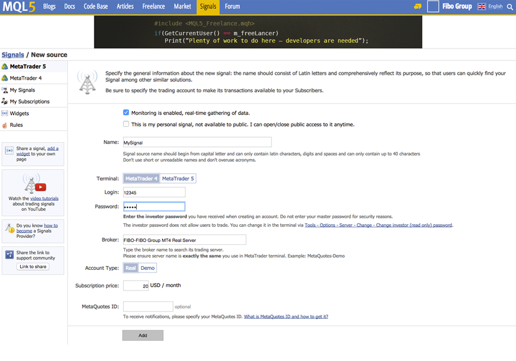The height and width of the screenshot is (361, 516).
Task: Select MetaTrader 5 terminal option
Action: 178,178
